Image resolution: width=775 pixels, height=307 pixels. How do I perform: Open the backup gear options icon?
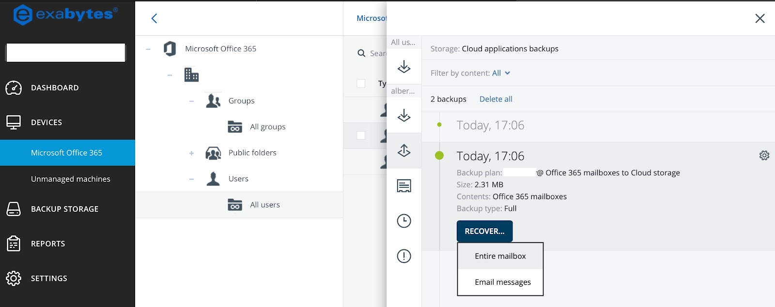[x=764, y=155]
